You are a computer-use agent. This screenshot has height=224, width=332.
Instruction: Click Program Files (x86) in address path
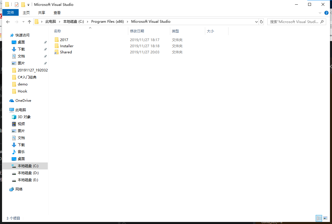click(x=108, y=22)
